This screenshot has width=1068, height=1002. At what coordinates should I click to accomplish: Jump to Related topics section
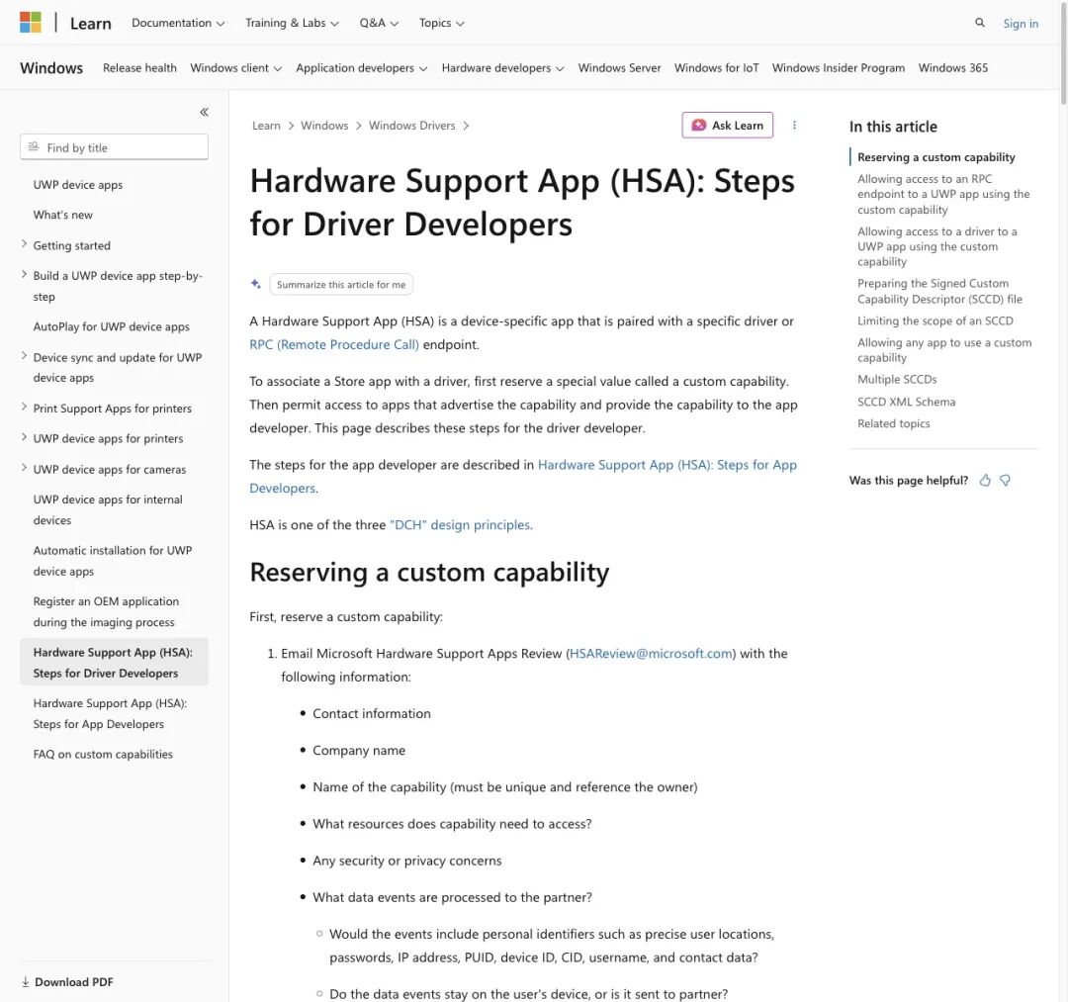click(x=893, y=423)
